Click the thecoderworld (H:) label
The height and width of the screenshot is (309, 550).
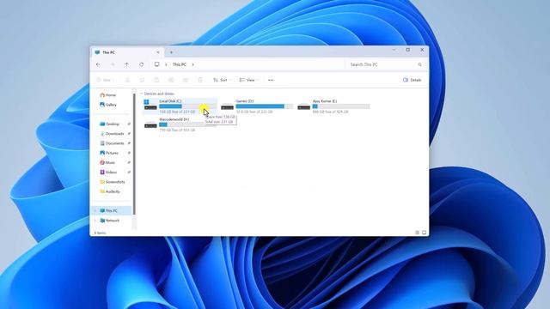click(174, 119)
